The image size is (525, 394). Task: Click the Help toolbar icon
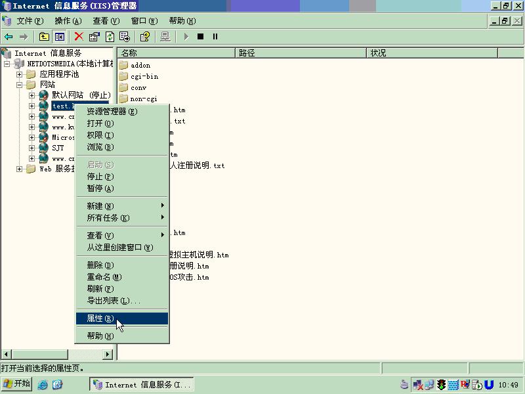145,37
